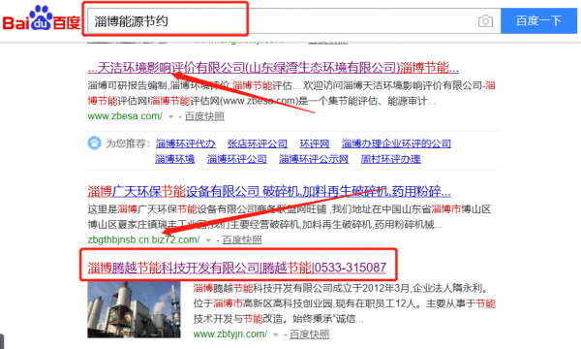Expand the dropdown arrow next to zbgthbjnsb.cn.biz72.com
Image resolution: width=581 pixels, height=349 pixels.
point(208,240)
